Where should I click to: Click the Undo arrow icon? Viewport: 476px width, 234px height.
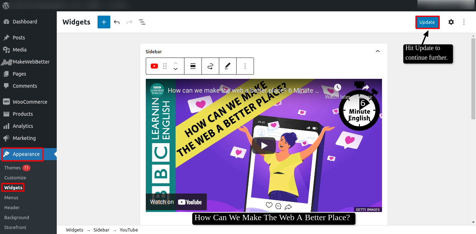[x=117, y=22]
